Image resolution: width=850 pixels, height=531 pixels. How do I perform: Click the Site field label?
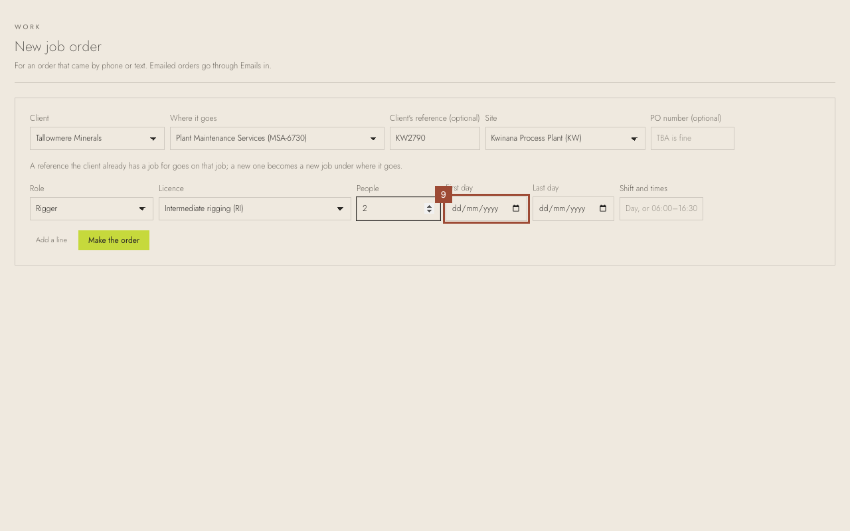(491, 118)
